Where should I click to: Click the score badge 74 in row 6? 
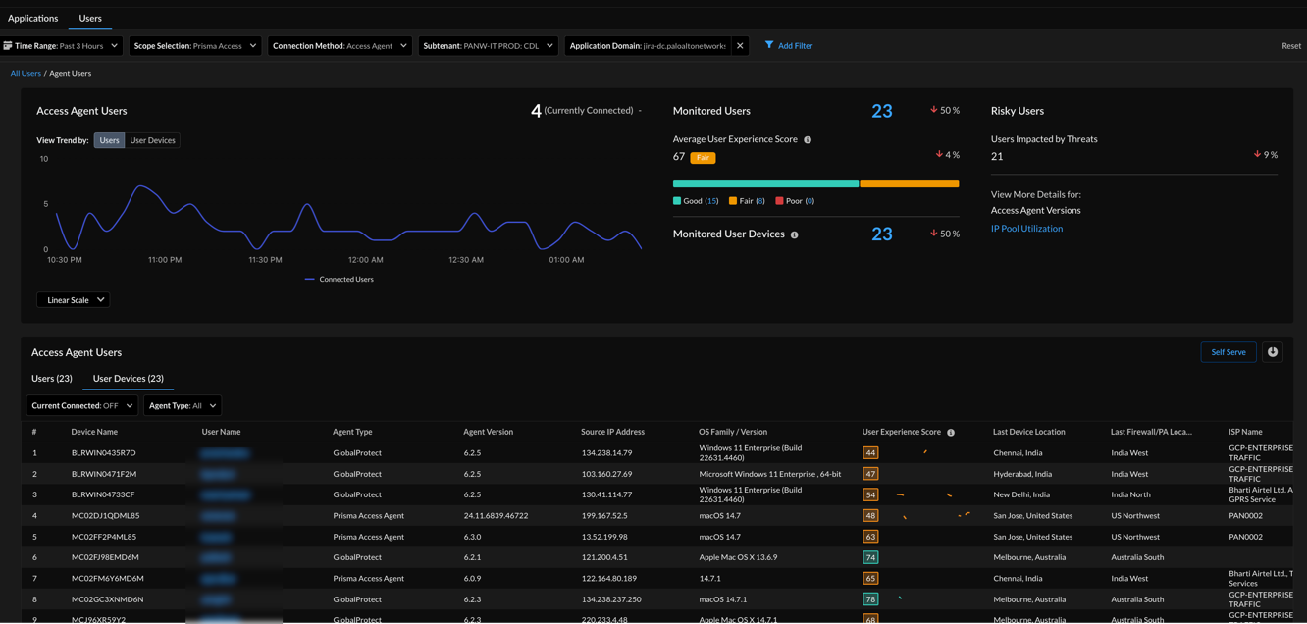coord(870,557)
